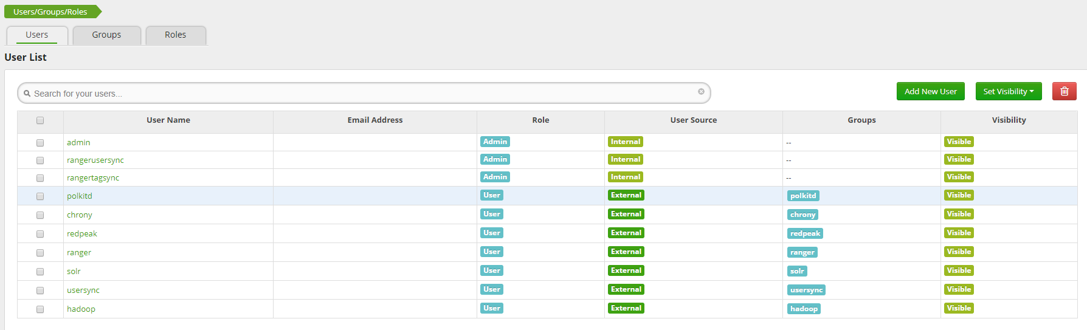1087x330 pixels.
Task: Open the rangerusersync user link
Action: 95,160
